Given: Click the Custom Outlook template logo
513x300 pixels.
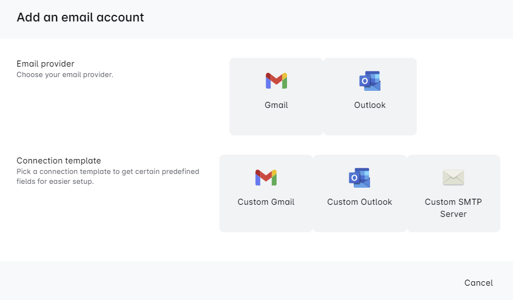Looking at the screenshot, I should tap(360, 178).
